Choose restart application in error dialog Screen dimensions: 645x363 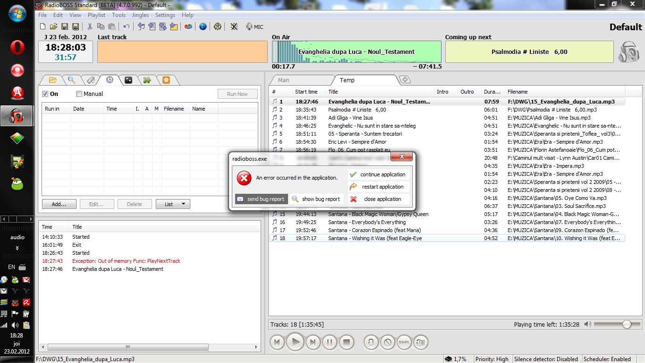pyautogui.click(x=378, y=187)
